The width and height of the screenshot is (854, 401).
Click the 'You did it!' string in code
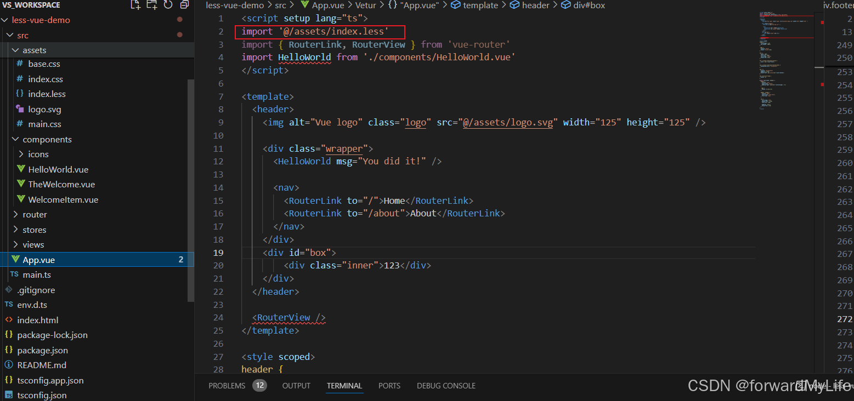pos(393,161)
